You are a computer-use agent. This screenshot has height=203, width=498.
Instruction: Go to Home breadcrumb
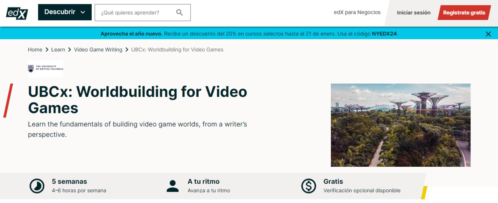(35, 50)
